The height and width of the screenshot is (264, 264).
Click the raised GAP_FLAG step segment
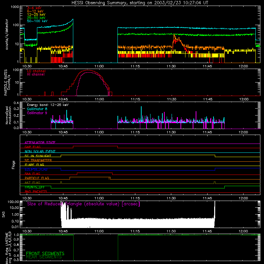95,146
